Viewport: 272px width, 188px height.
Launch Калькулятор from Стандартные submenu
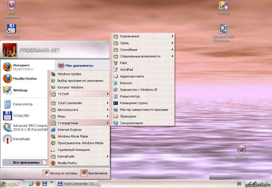(143, 96)
